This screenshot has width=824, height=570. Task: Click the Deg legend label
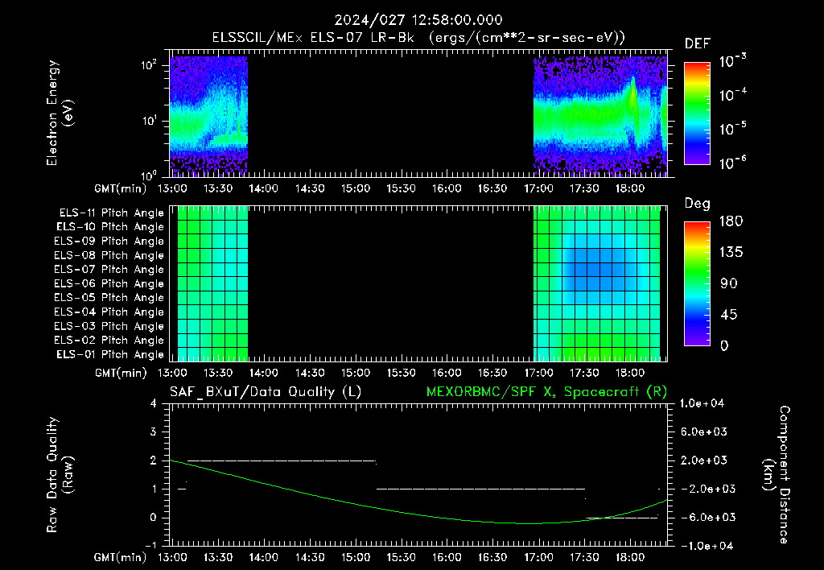pos(698,204)
